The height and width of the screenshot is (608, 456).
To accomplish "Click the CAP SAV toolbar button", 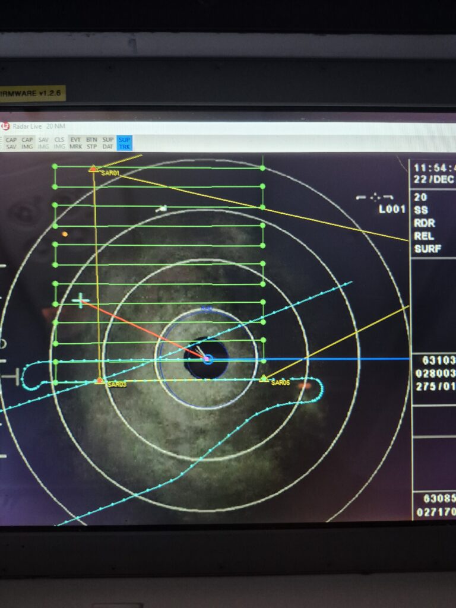I will click(11, 143).
